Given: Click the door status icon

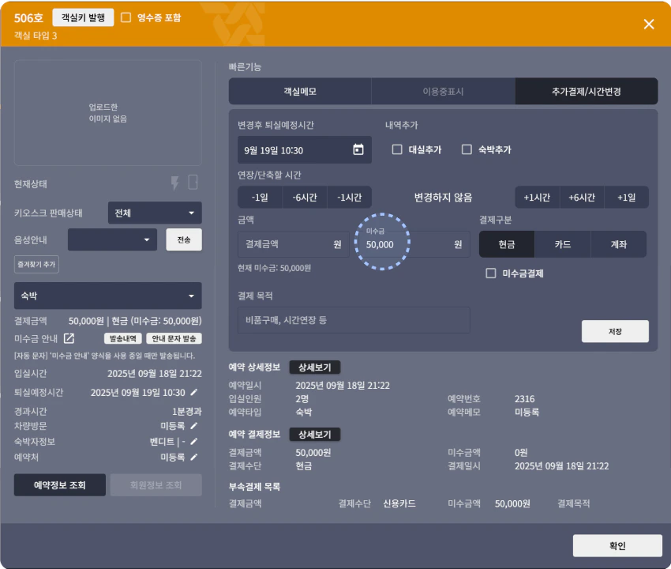Looking at the screenshot, I should (x=193, y=182).
